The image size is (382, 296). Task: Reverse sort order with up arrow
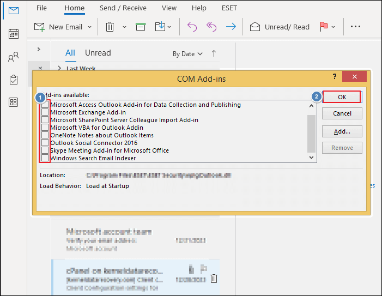214,53
